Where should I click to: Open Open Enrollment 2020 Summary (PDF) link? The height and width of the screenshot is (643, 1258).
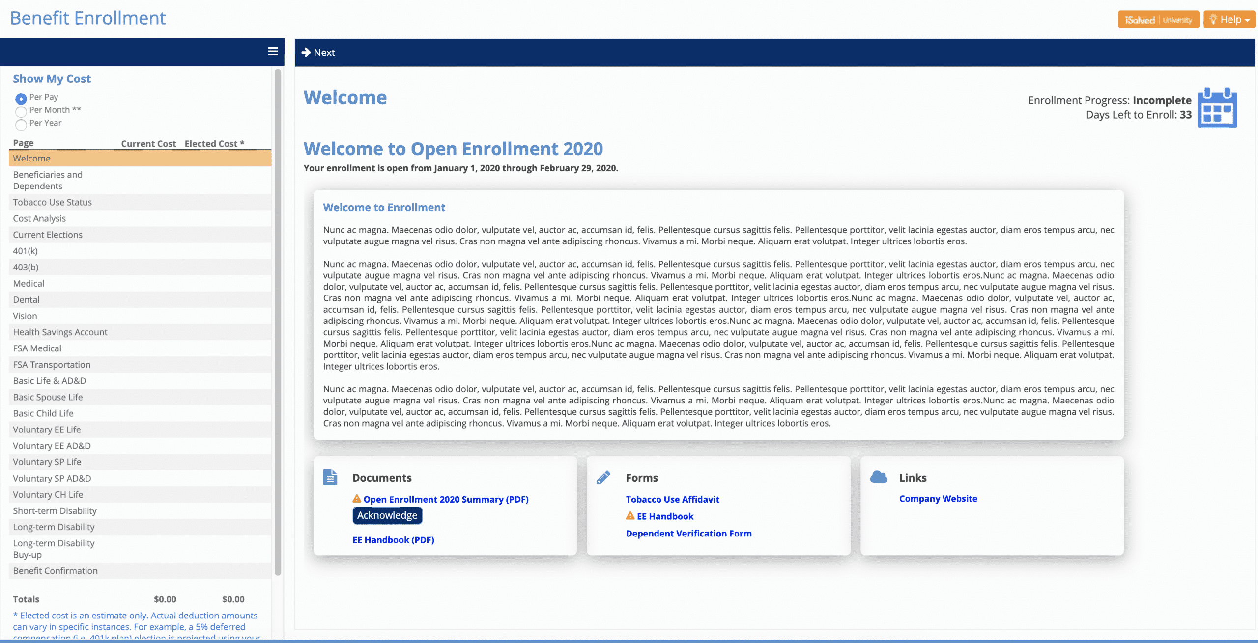coord(446,499)
